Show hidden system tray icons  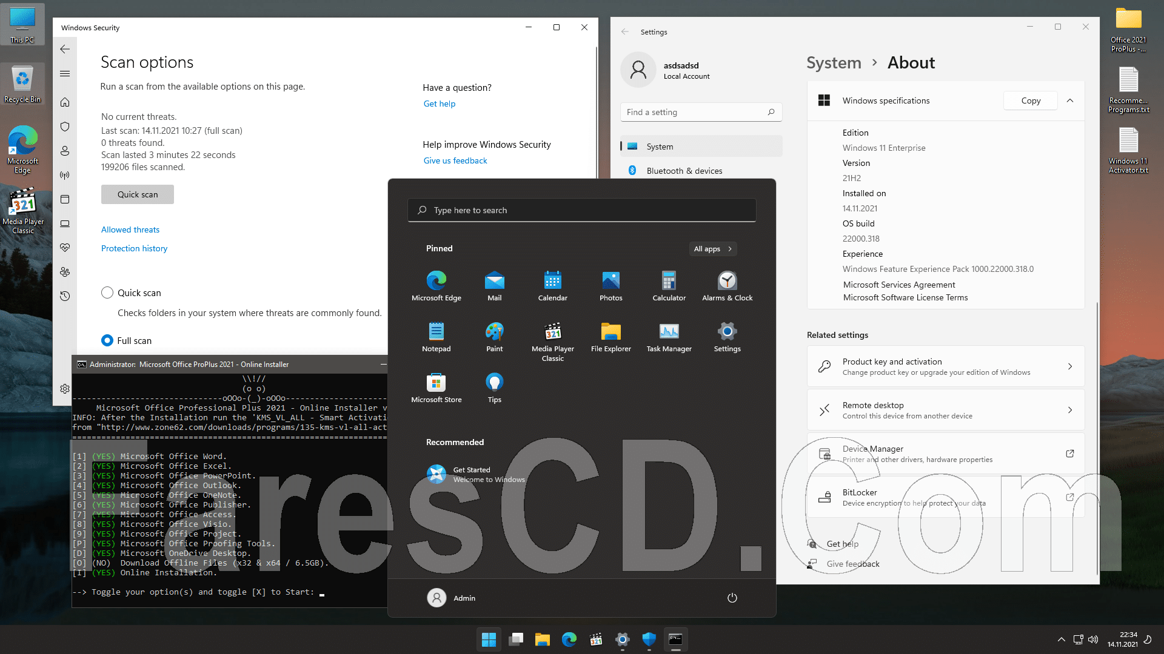(1061, 639)
